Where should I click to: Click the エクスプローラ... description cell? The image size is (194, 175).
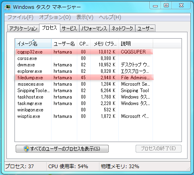click(135, 71)
